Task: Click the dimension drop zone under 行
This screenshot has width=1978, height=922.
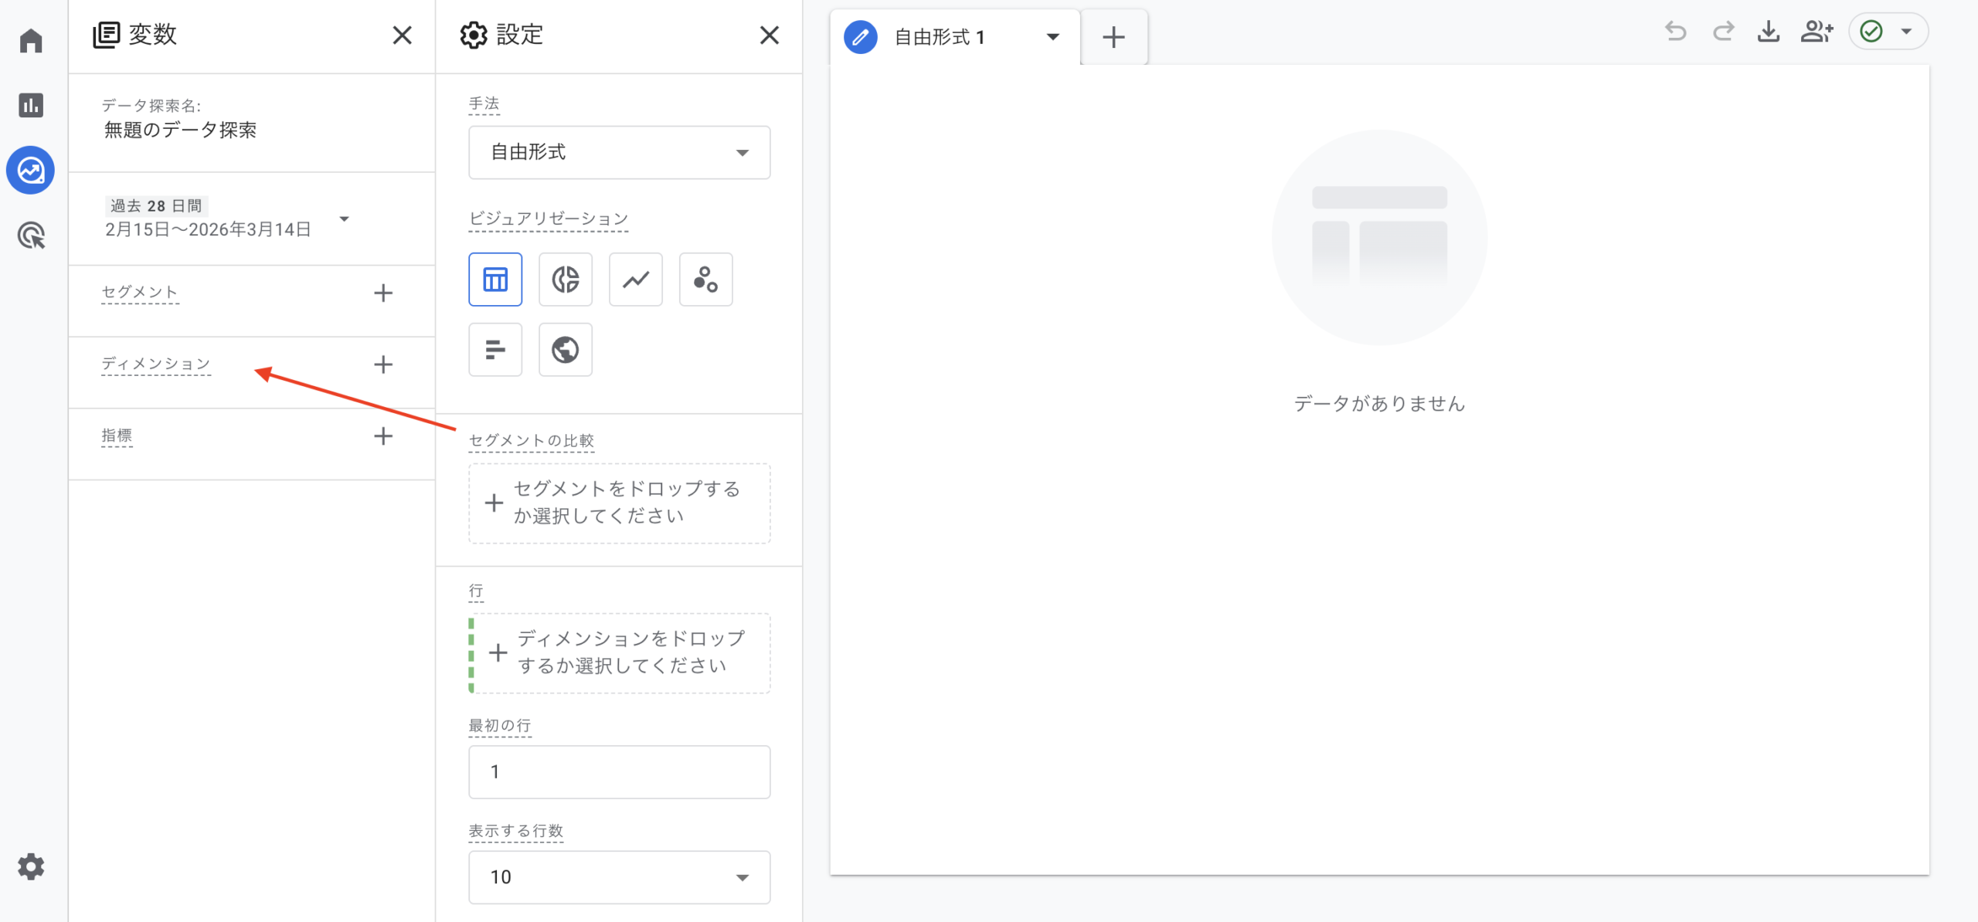Action: [x=619, y=653]
